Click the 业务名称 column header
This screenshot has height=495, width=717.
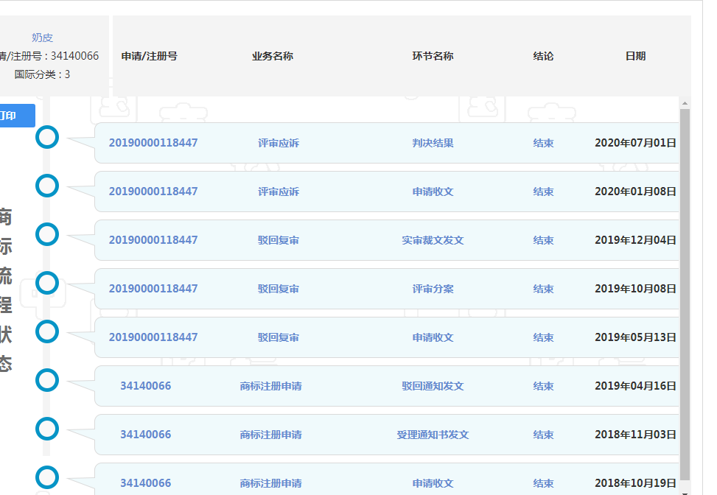(271, 55)
